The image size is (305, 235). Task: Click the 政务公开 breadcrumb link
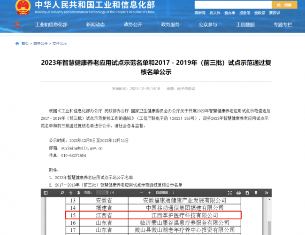[x=41, y=43]
